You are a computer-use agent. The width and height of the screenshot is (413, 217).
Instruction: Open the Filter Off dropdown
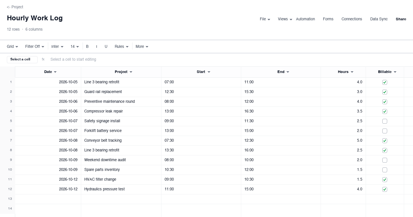click(35, 47)
